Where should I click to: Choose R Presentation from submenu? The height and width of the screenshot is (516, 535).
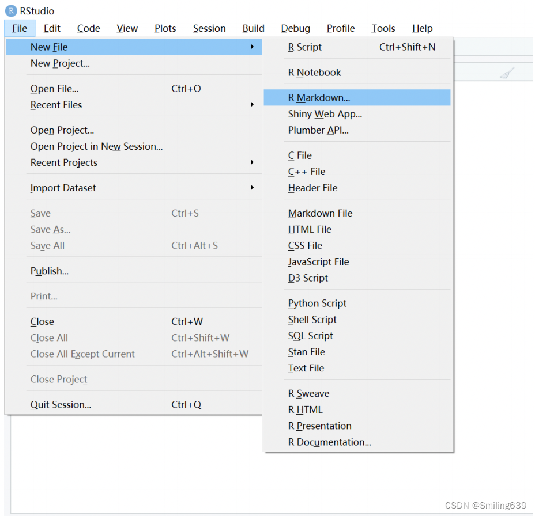tap(357, 426)
